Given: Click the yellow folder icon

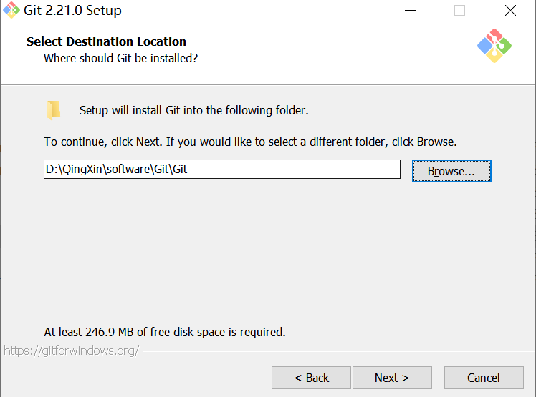Looking at the screenshot, I should point(54,109).
